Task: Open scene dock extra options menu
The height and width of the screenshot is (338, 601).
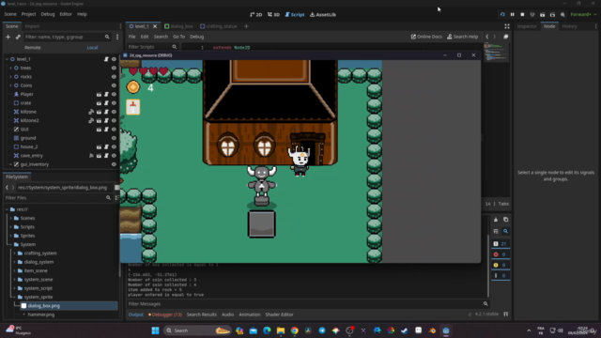Action: pyautogui.click(x=117, y=37)
